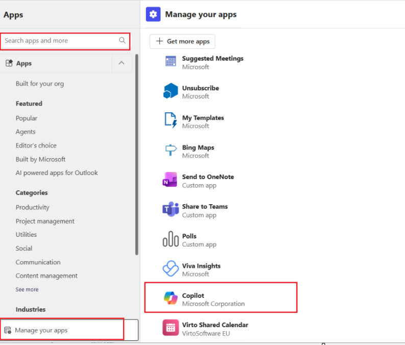Click the My Templates document icon
The width and height of the screenshot is (405, 345).
(171, 120)
